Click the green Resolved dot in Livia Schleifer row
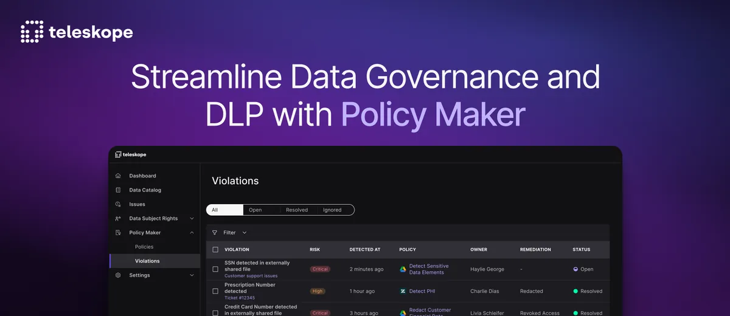The width and height of the screenshot is (730, 316). click(x=575, y=313)
